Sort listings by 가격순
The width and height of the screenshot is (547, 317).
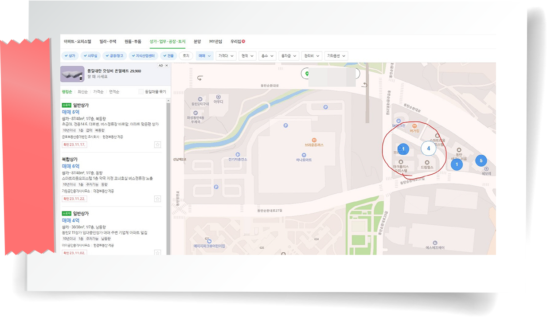pos(98,92)
